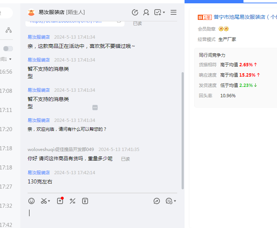Click the upload file icon with red dot
Screen dimensions: 277x228
(x=60, y=201)
